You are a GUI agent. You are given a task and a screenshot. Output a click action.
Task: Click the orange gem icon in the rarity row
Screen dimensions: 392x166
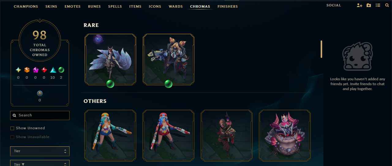tap(27, 70)
